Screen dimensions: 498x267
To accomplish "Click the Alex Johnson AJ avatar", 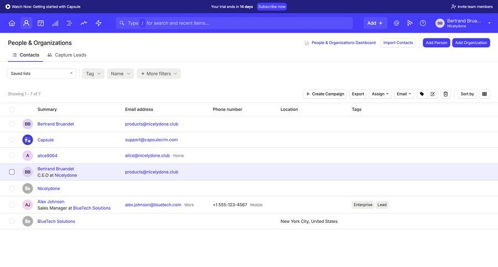I will pyautogui.click(x=28, y=205).
